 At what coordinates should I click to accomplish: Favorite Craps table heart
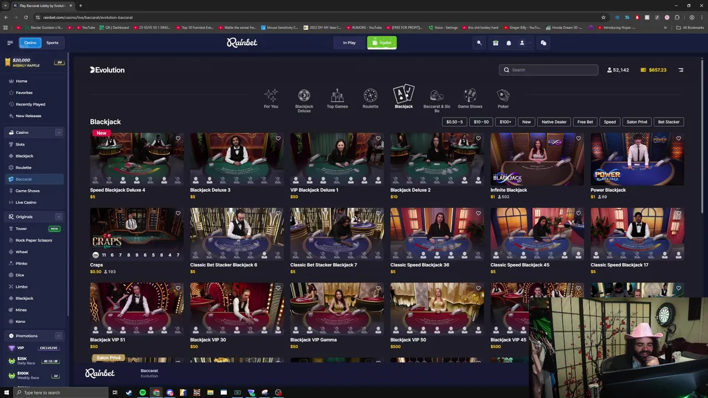178,213
